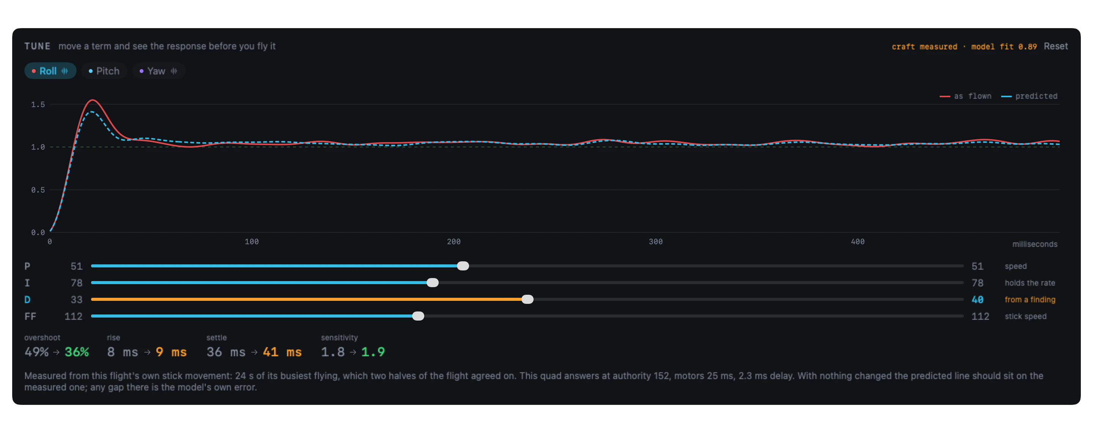This screenshot has height=433, width=1093.
Task: Adjust the FF term slider handle
Action: pos(418,316)
